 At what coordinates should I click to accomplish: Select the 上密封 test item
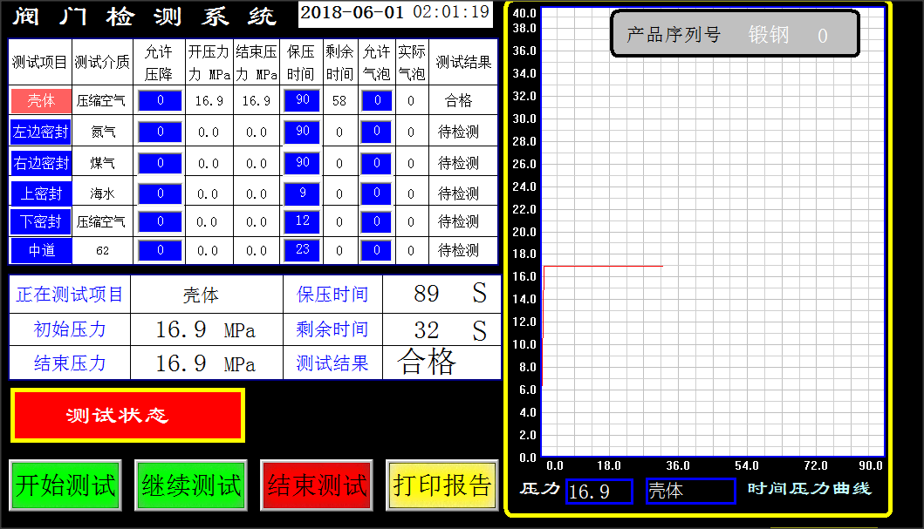tap(40, 192)
